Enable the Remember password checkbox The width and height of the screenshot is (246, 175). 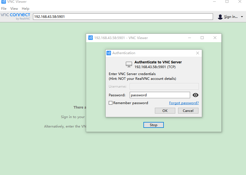coord(110,103)
